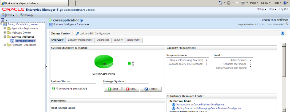Click the page refresh icon
Screen dimensions: 290x112
tap(287, 24)
